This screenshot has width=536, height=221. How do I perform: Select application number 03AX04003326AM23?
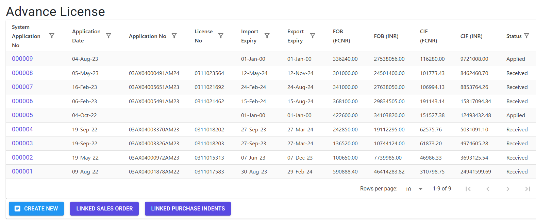point(154,143)
